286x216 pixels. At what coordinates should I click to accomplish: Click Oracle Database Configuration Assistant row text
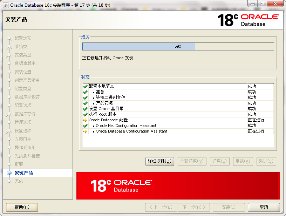pyautogui.click(x=131, y=131)
